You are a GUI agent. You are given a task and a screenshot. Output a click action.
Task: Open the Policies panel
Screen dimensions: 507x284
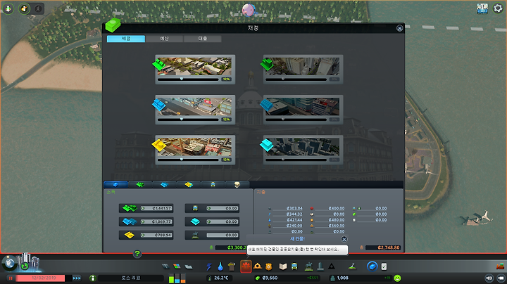point(384,266)
